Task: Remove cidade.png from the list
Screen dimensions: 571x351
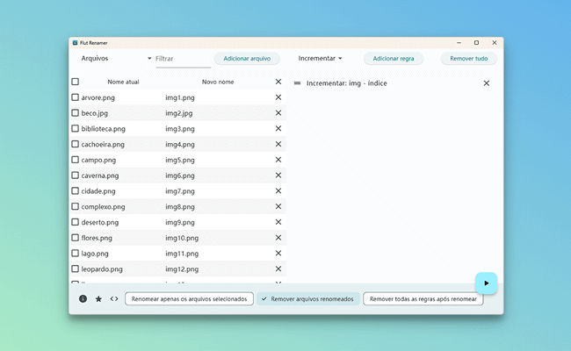Action: tap(278, 191)
